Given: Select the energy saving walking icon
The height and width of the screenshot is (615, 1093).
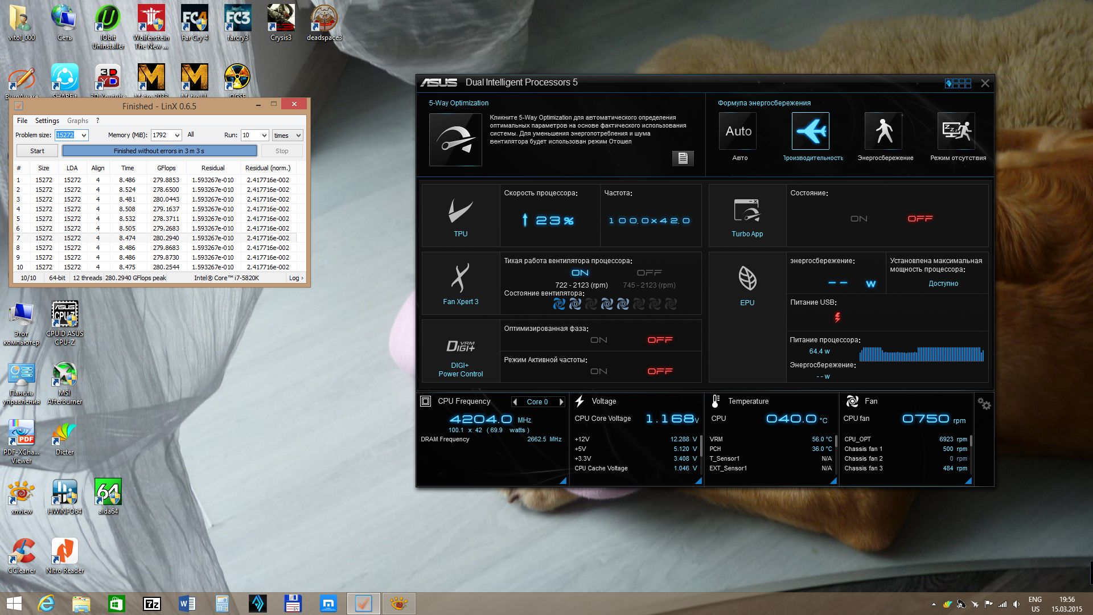Looking at the screenshot, I should (884, 131).
